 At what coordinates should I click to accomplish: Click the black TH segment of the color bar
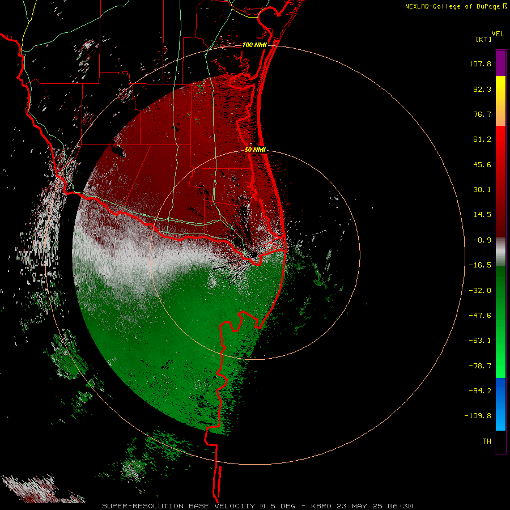(x=500, y=441)
